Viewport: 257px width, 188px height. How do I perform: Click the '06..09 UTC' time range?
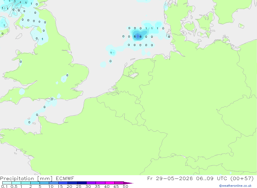(x=212, y=178)
